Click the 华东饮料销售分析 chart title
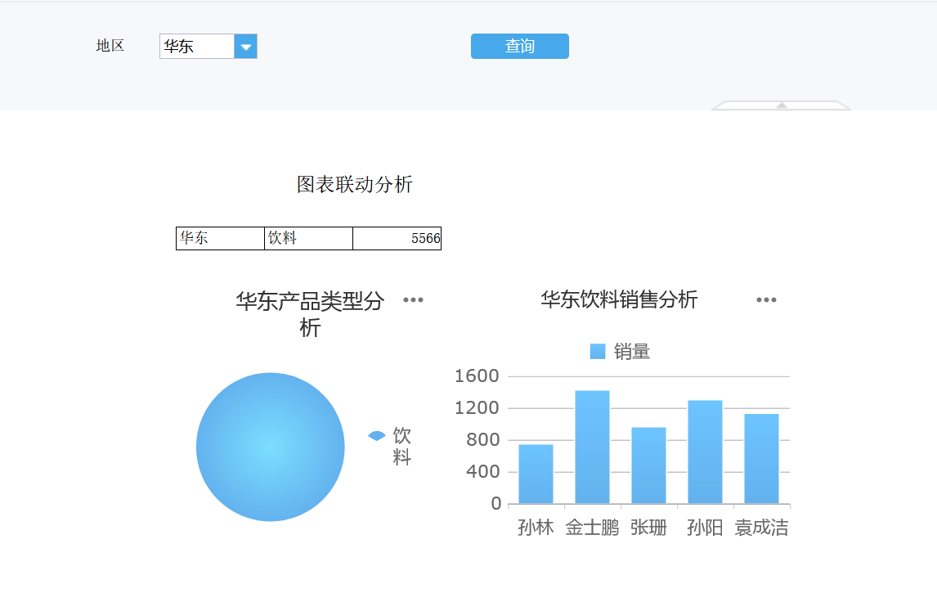The height and width of the screenshot is (616, 937). click(619, 300)
